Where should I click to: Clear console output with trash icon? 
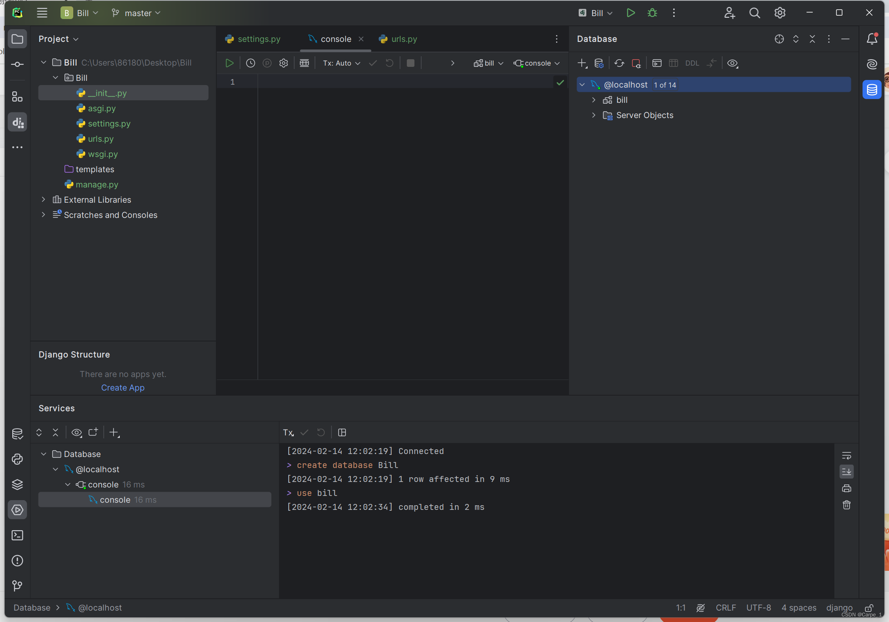click(846, 505)
